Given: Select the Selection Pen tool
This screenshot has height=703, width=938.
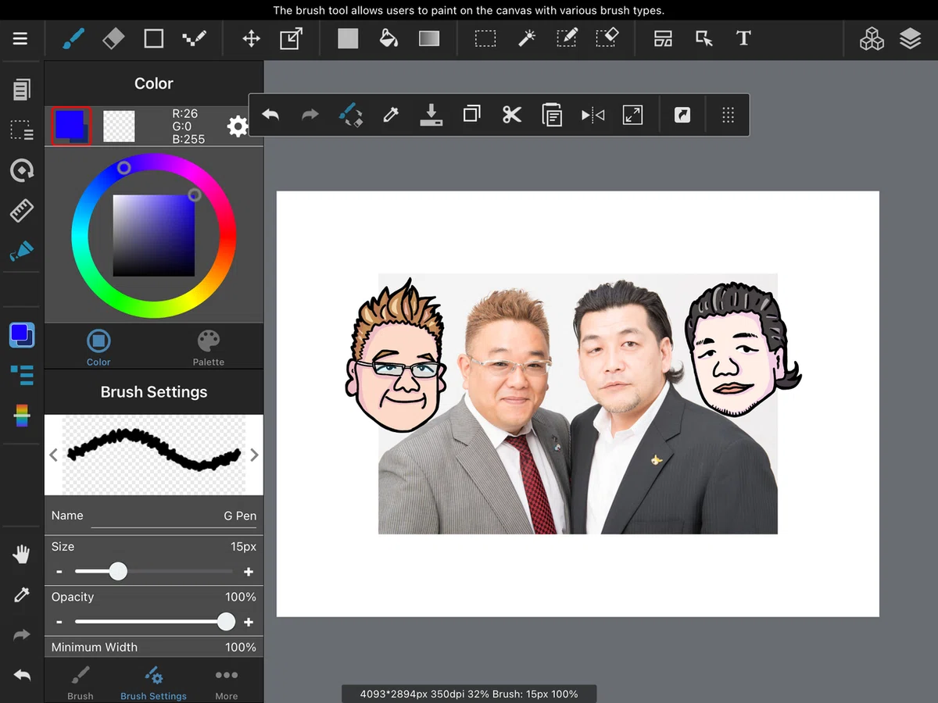Looking at the screenshot, I should click(567, 38).
